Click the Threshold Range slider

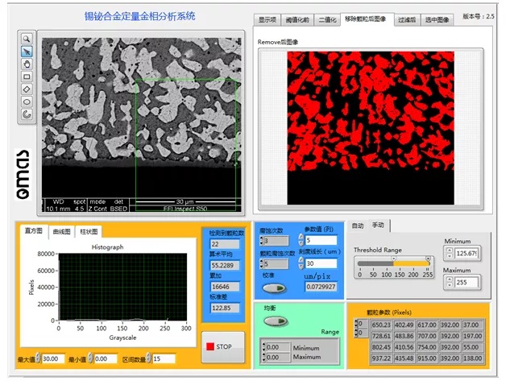[393, 263]
